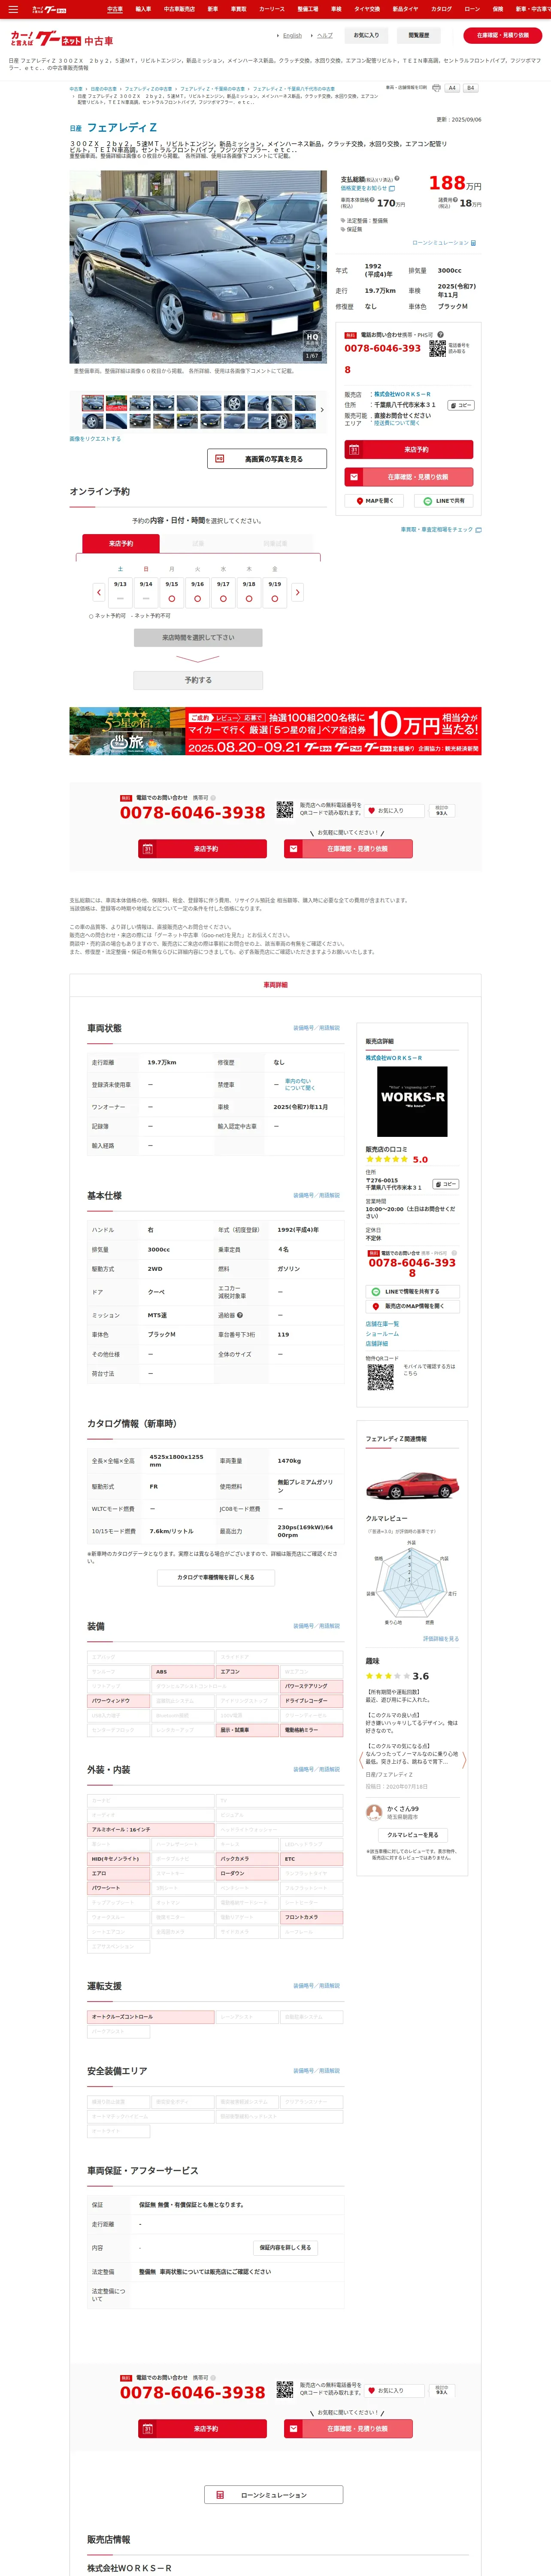Image resolution: width=551 pixels, height=2576 pixels.
Task: Click the calculator icon by ローンシミュレーション
Action: tap(473, 243)
